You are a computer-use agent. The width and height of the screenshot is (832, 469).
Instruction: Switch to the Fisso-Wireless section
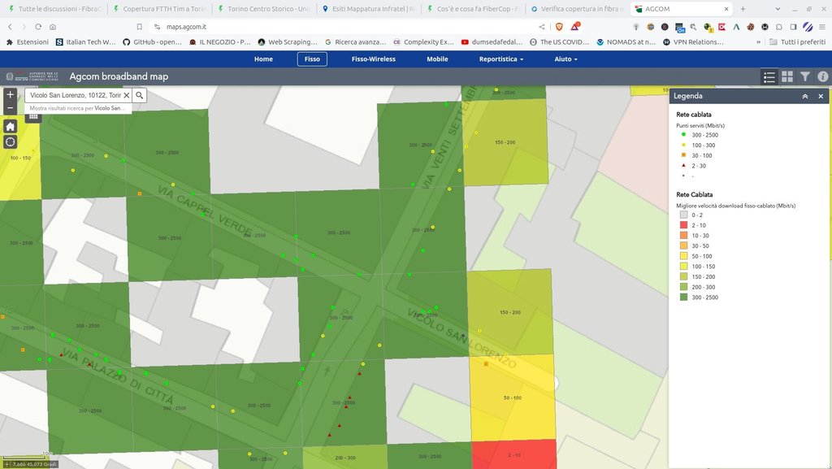coord(373,59)
